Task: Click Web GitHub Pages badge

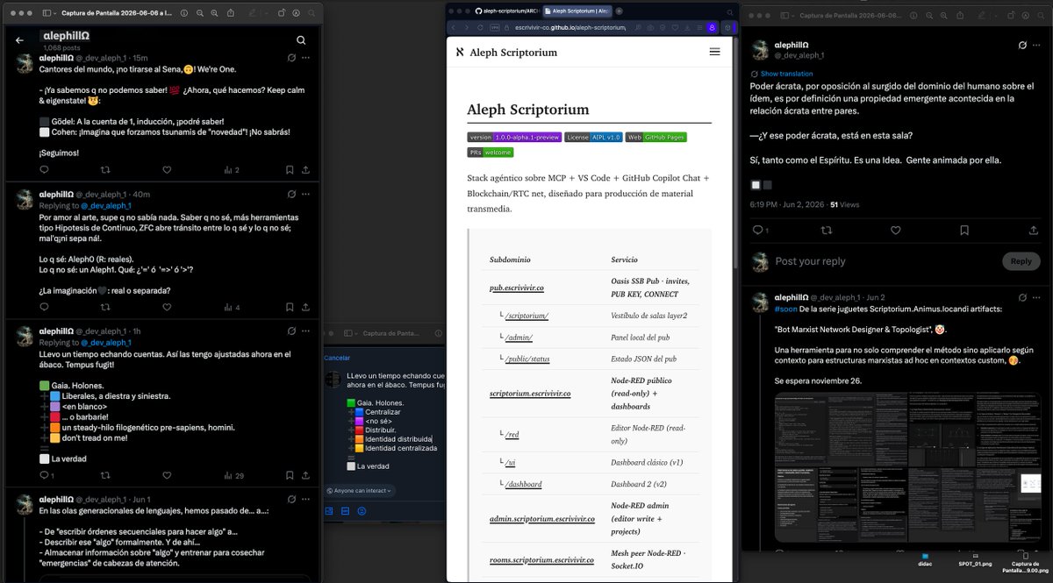Action: coord(656,137)
